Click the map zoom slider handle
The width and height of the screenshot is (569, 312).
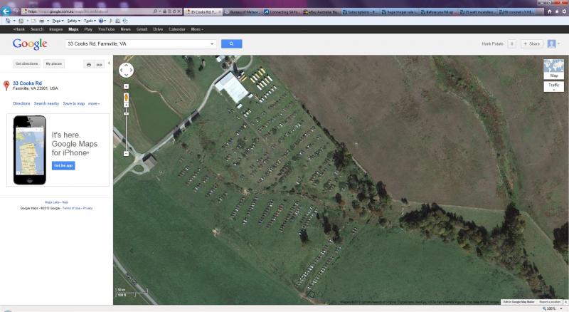point(126,114)
